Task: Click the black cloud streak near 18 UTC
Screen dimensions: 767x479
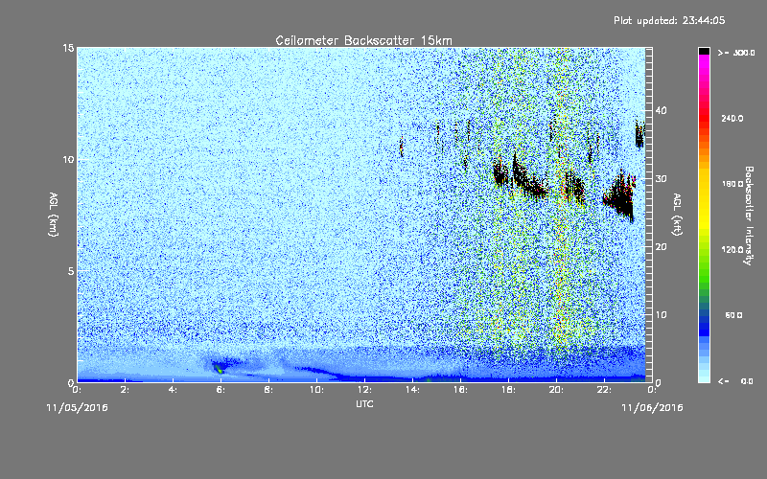Action: click(x=528, y=177)
